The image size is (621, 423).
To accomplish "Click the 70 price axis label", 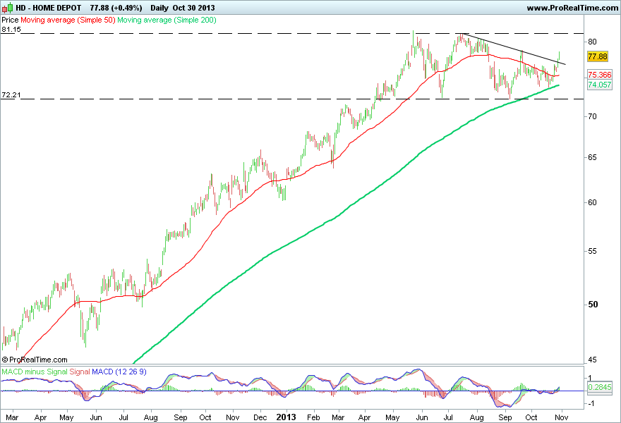I will click(x=593, y=116).
